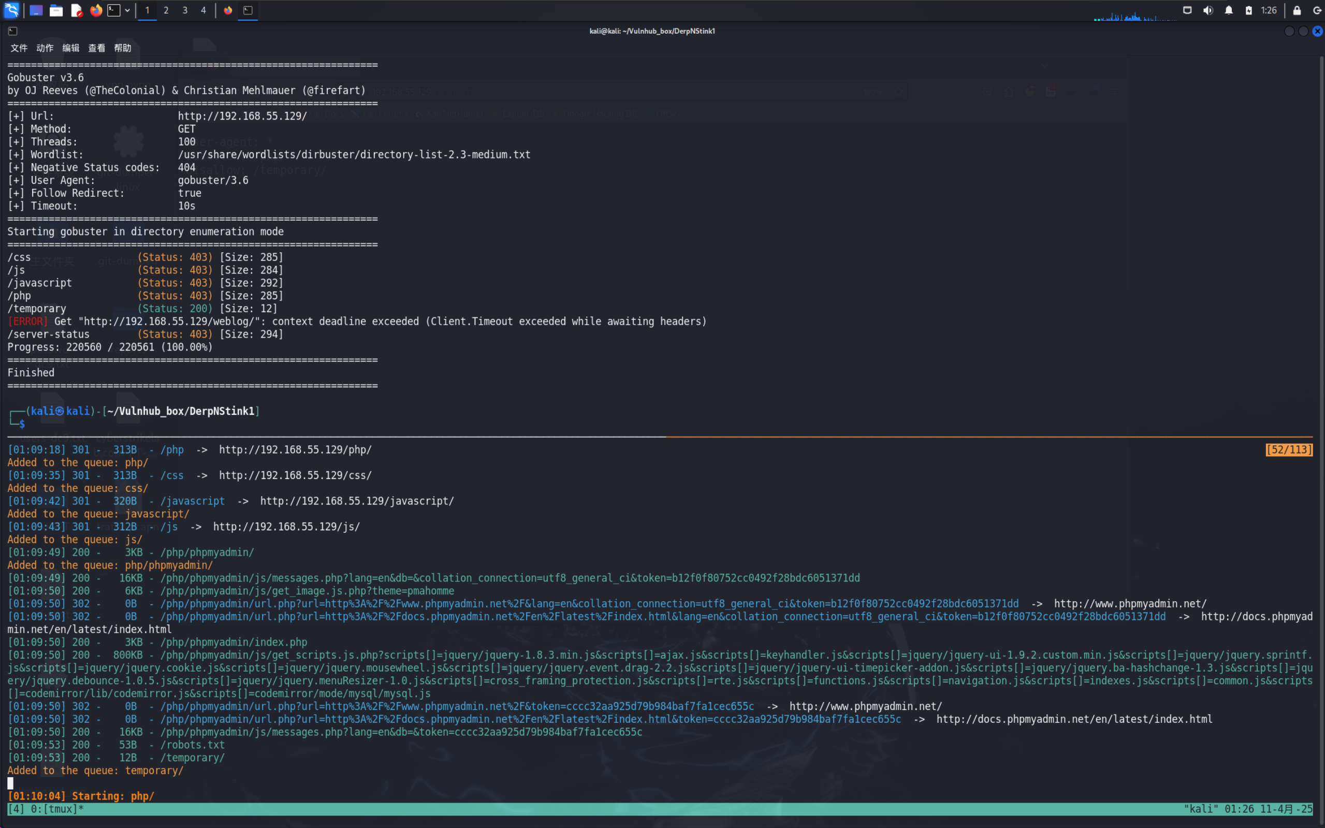Screen dimensions: 1325x828
Task: Switch to the Firefox window in taskbar
Action: [x=228, y=10]
